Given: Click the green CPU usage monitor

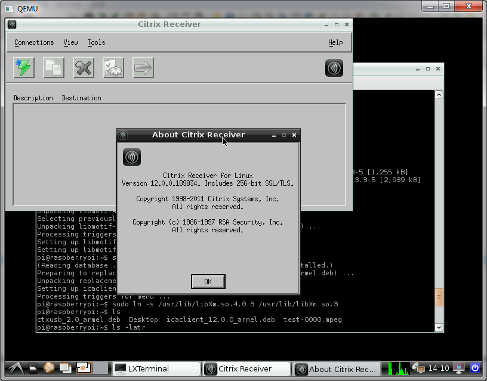Looking at the screenshot, I should click(x=399, y=368).
